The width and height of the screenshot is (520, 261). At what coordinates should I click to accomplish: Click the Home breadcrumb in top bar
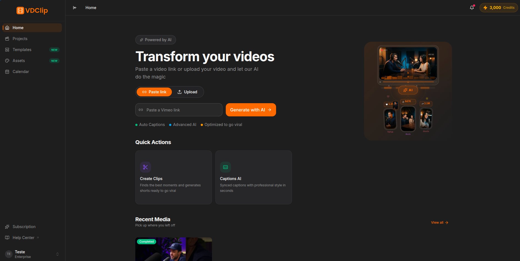point(91,8)
